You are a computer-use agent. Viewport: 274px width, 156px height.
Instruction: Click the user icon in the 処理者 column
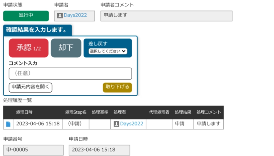(x=116, y=124)
